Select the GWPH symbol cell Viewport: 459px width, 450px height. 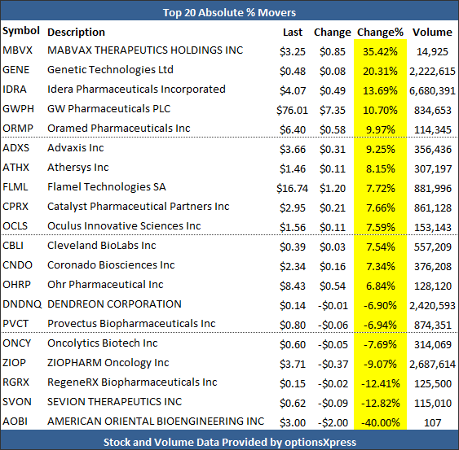click(19, 109)
